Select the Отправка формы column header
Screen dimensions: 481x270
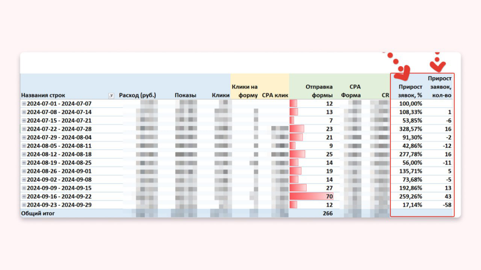tap(319, 91)
